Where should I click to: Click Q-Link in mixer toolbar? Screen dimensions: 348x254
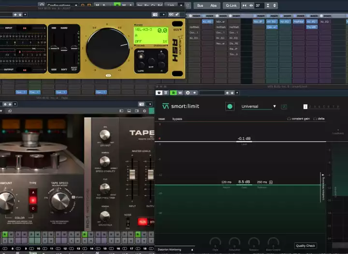coord(231,5)
